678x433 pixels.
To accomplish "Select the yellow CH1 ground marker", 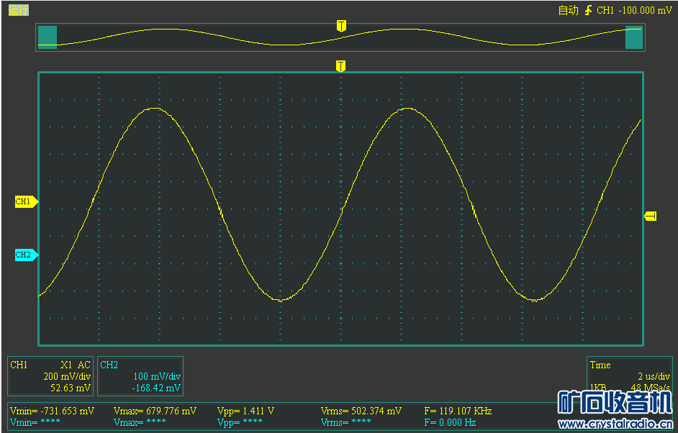I will click(x=26, y=202).
